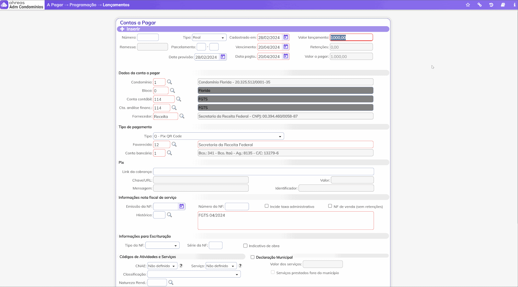Open the Pix QR Code payment type dropdown

[x=218, y=136]
